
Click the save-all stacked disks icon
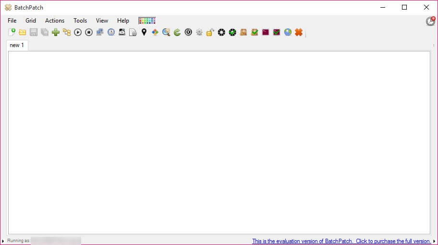click(45, 32)
